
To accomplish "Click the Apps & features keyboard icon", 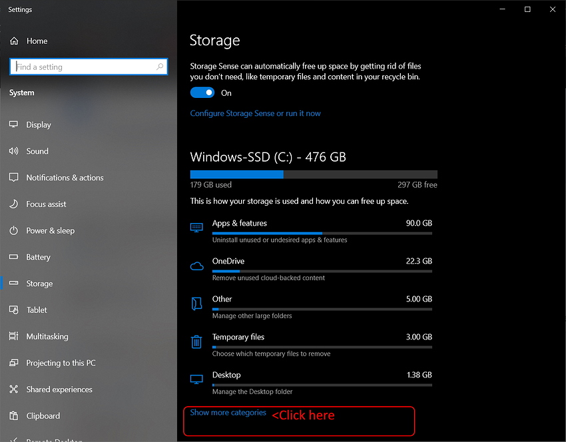I will point(196,228).
